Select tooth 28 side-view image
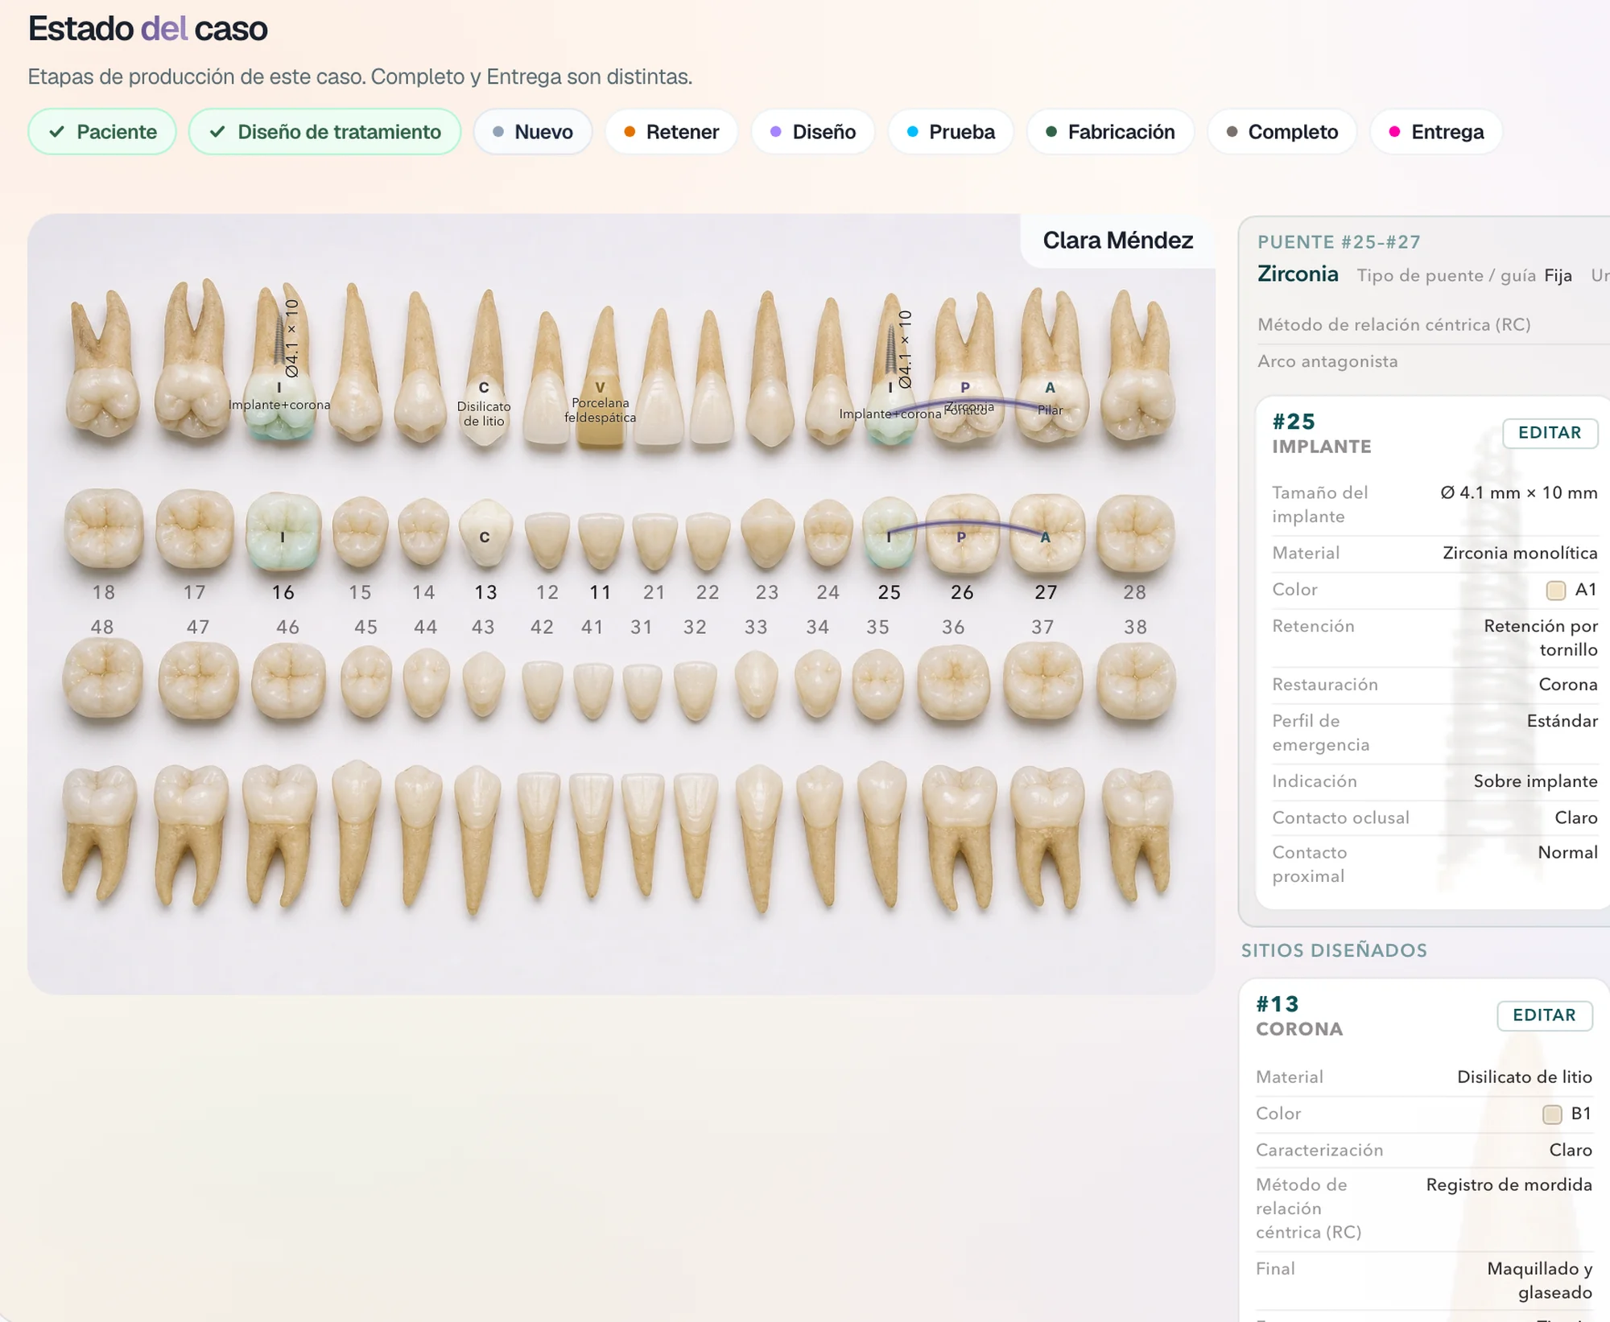1610x1322 pixels. click(x=1137, y=364)
